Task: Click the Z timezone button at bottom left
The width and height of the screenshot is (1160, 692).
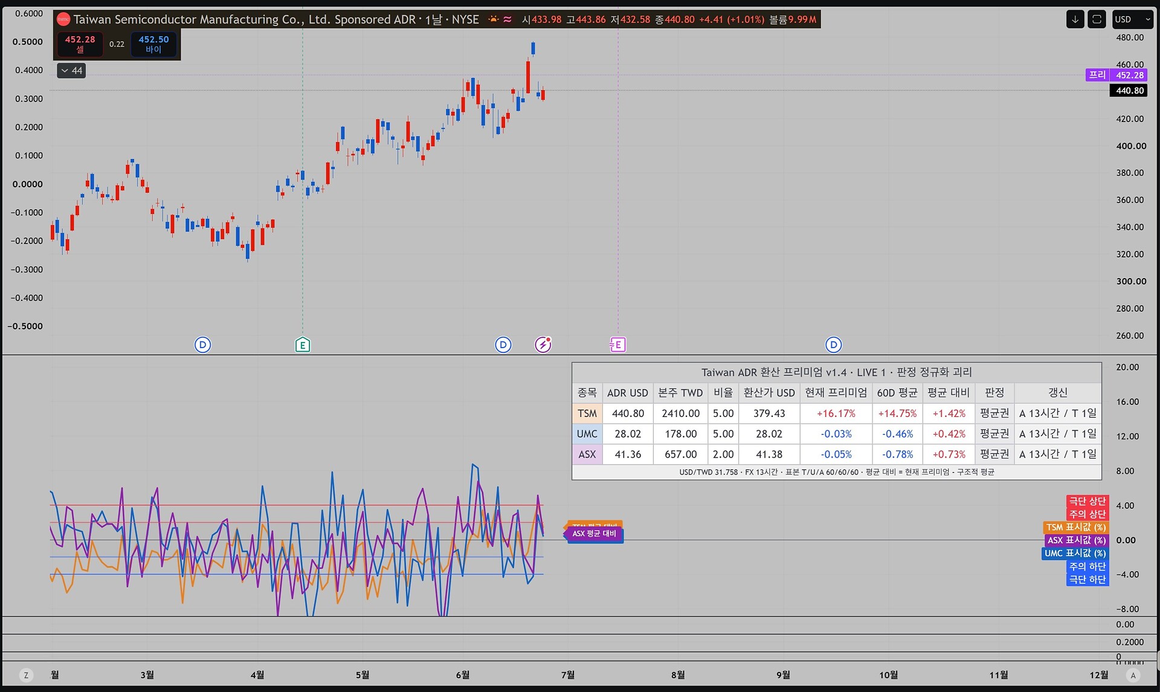Action: coord(26,675)
